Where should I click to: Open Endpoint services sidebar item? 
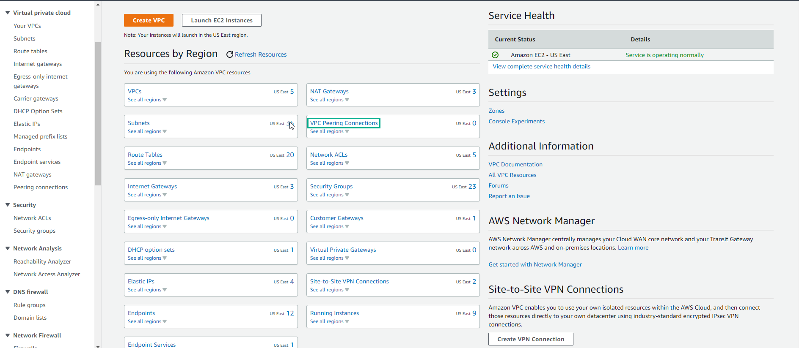(37, 162)
